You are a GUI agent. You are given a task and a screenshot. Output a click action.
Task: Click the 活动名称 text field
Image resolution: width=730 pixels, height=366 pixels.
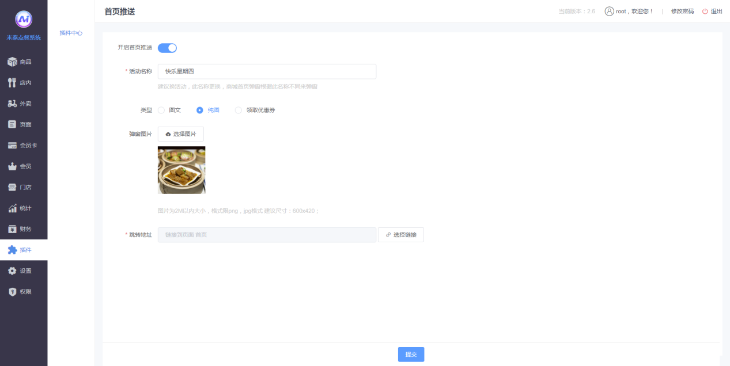(x=267, y=71)
